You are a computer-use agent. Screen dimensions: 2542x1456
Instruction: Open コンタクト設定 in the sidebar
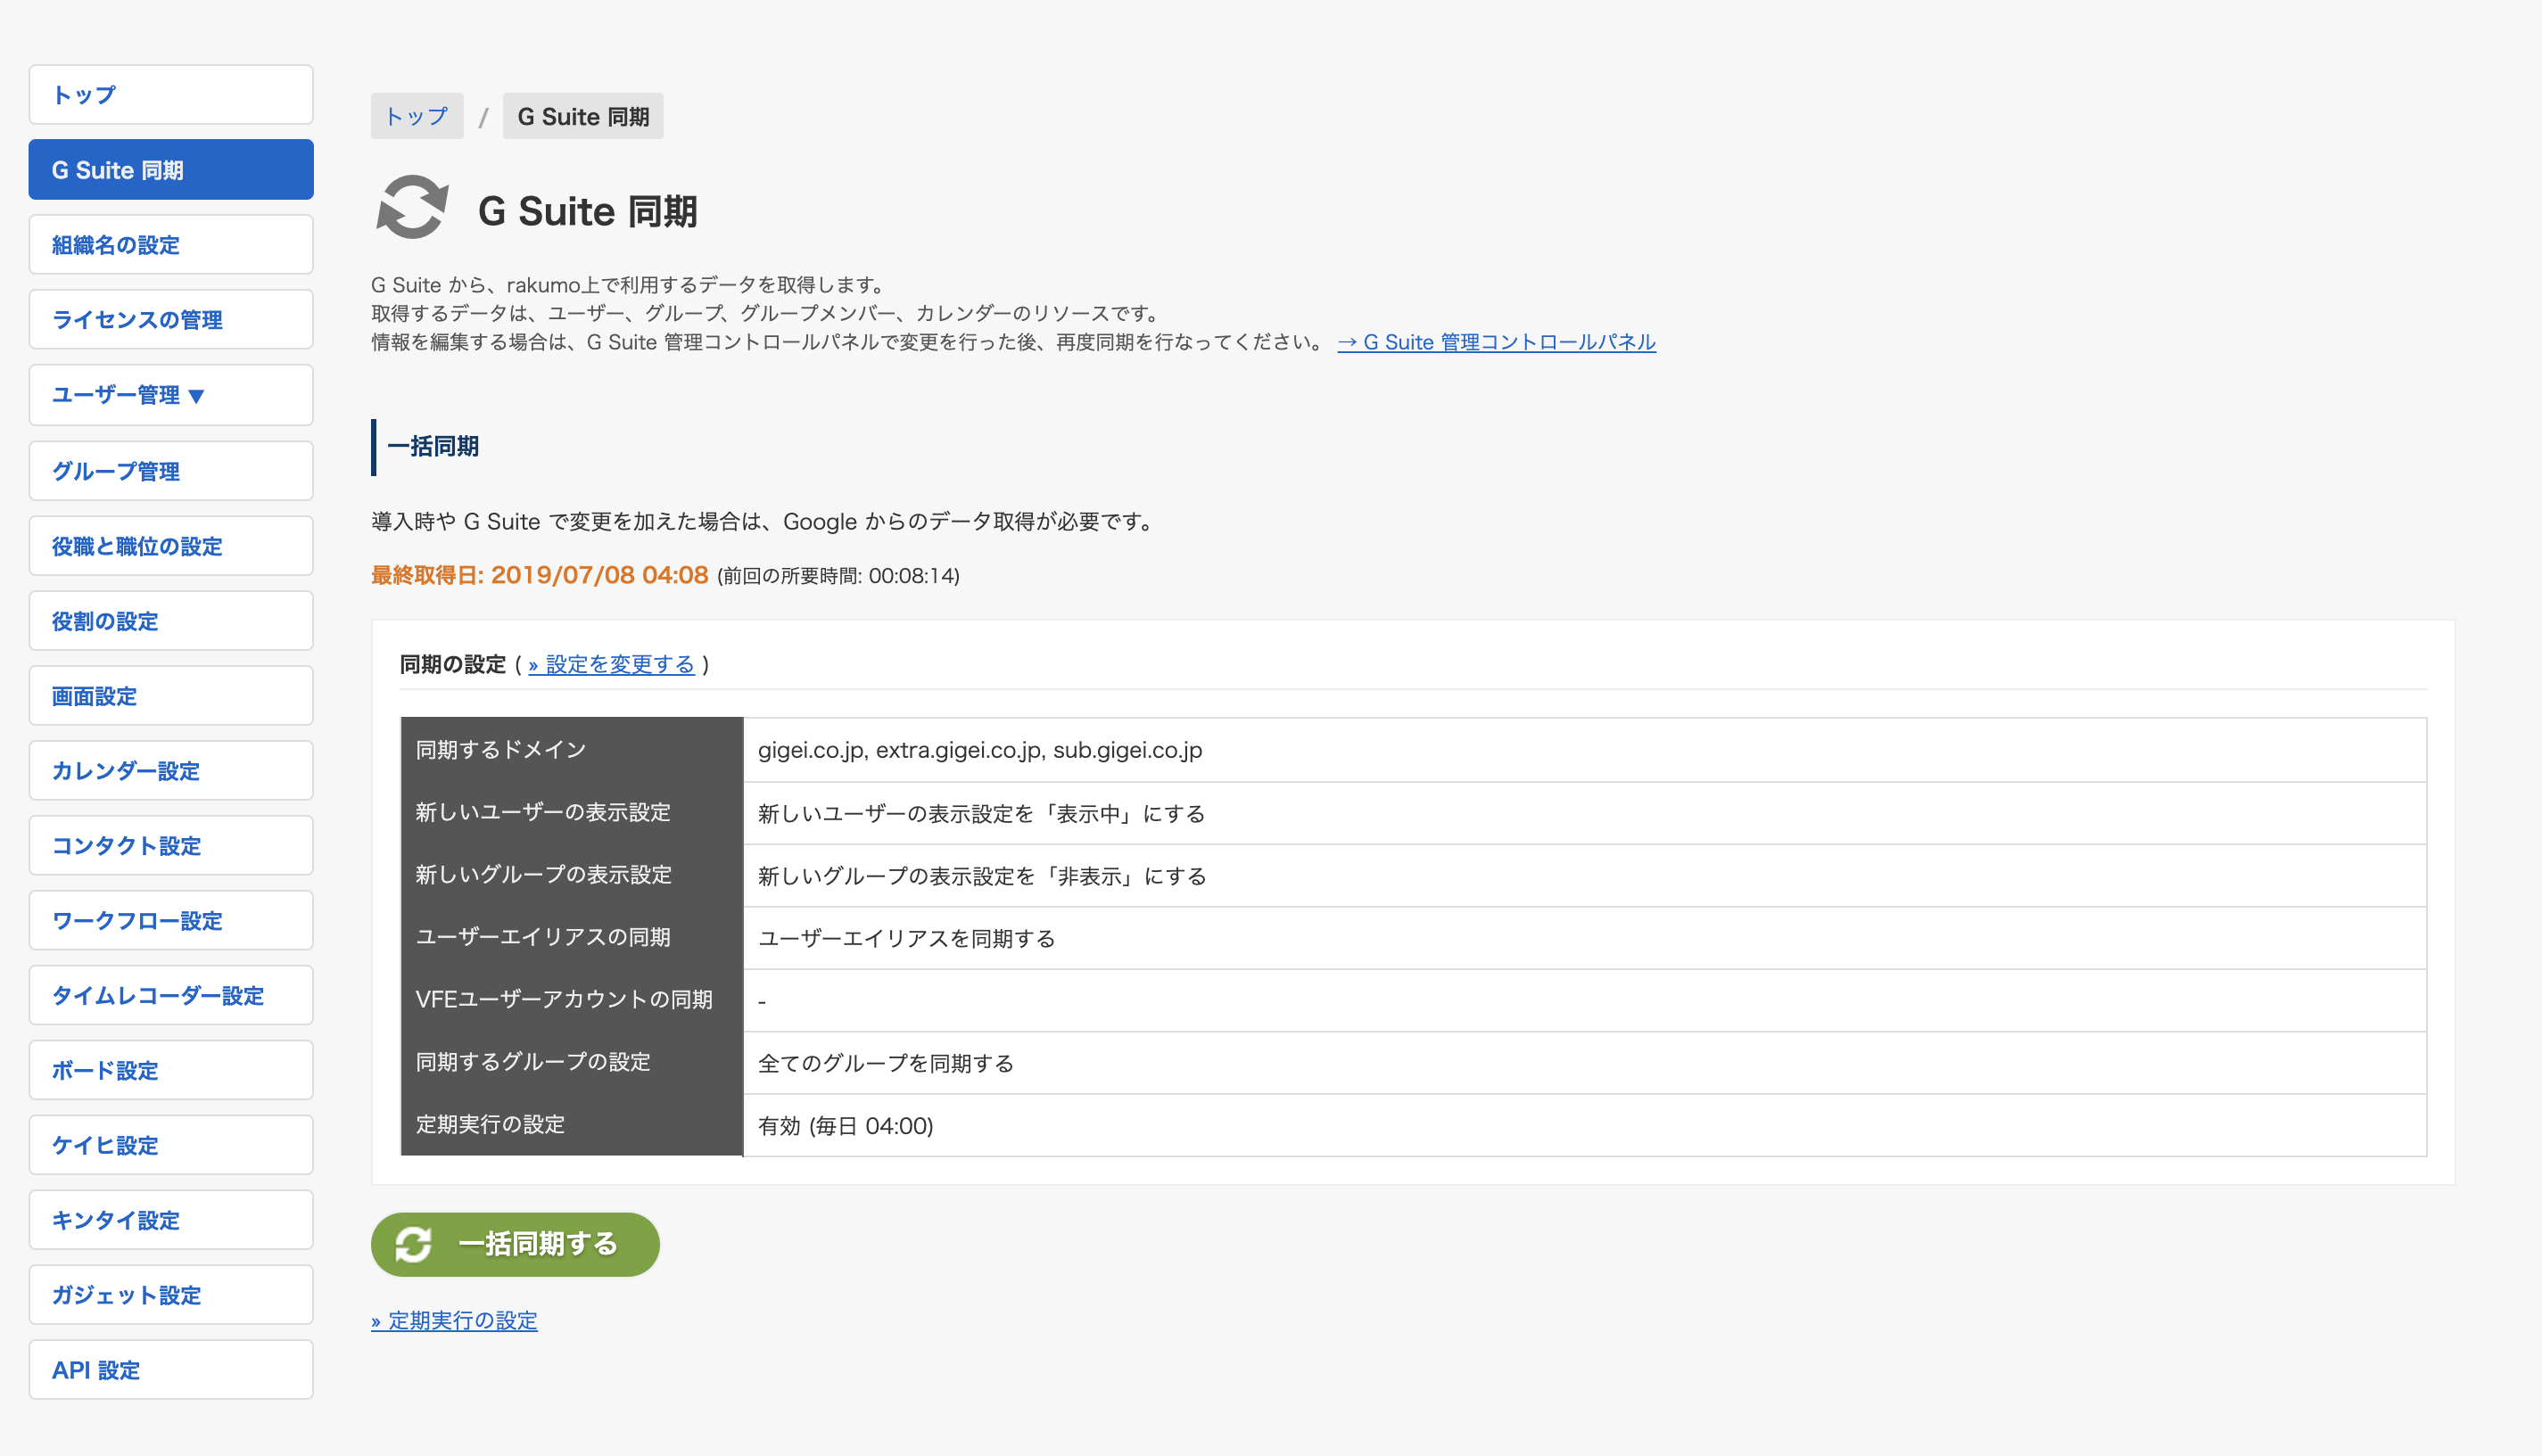[171, 846]
